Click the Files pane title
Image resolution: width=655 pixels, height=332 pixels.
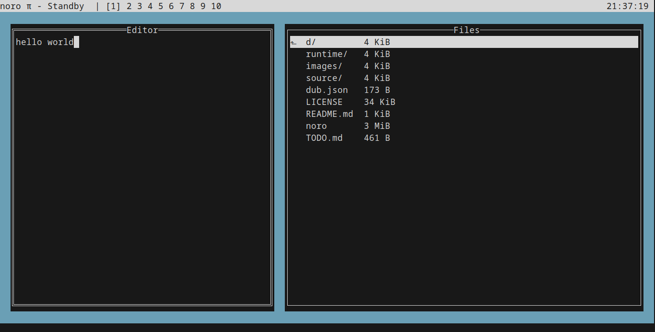coord(467,30)
